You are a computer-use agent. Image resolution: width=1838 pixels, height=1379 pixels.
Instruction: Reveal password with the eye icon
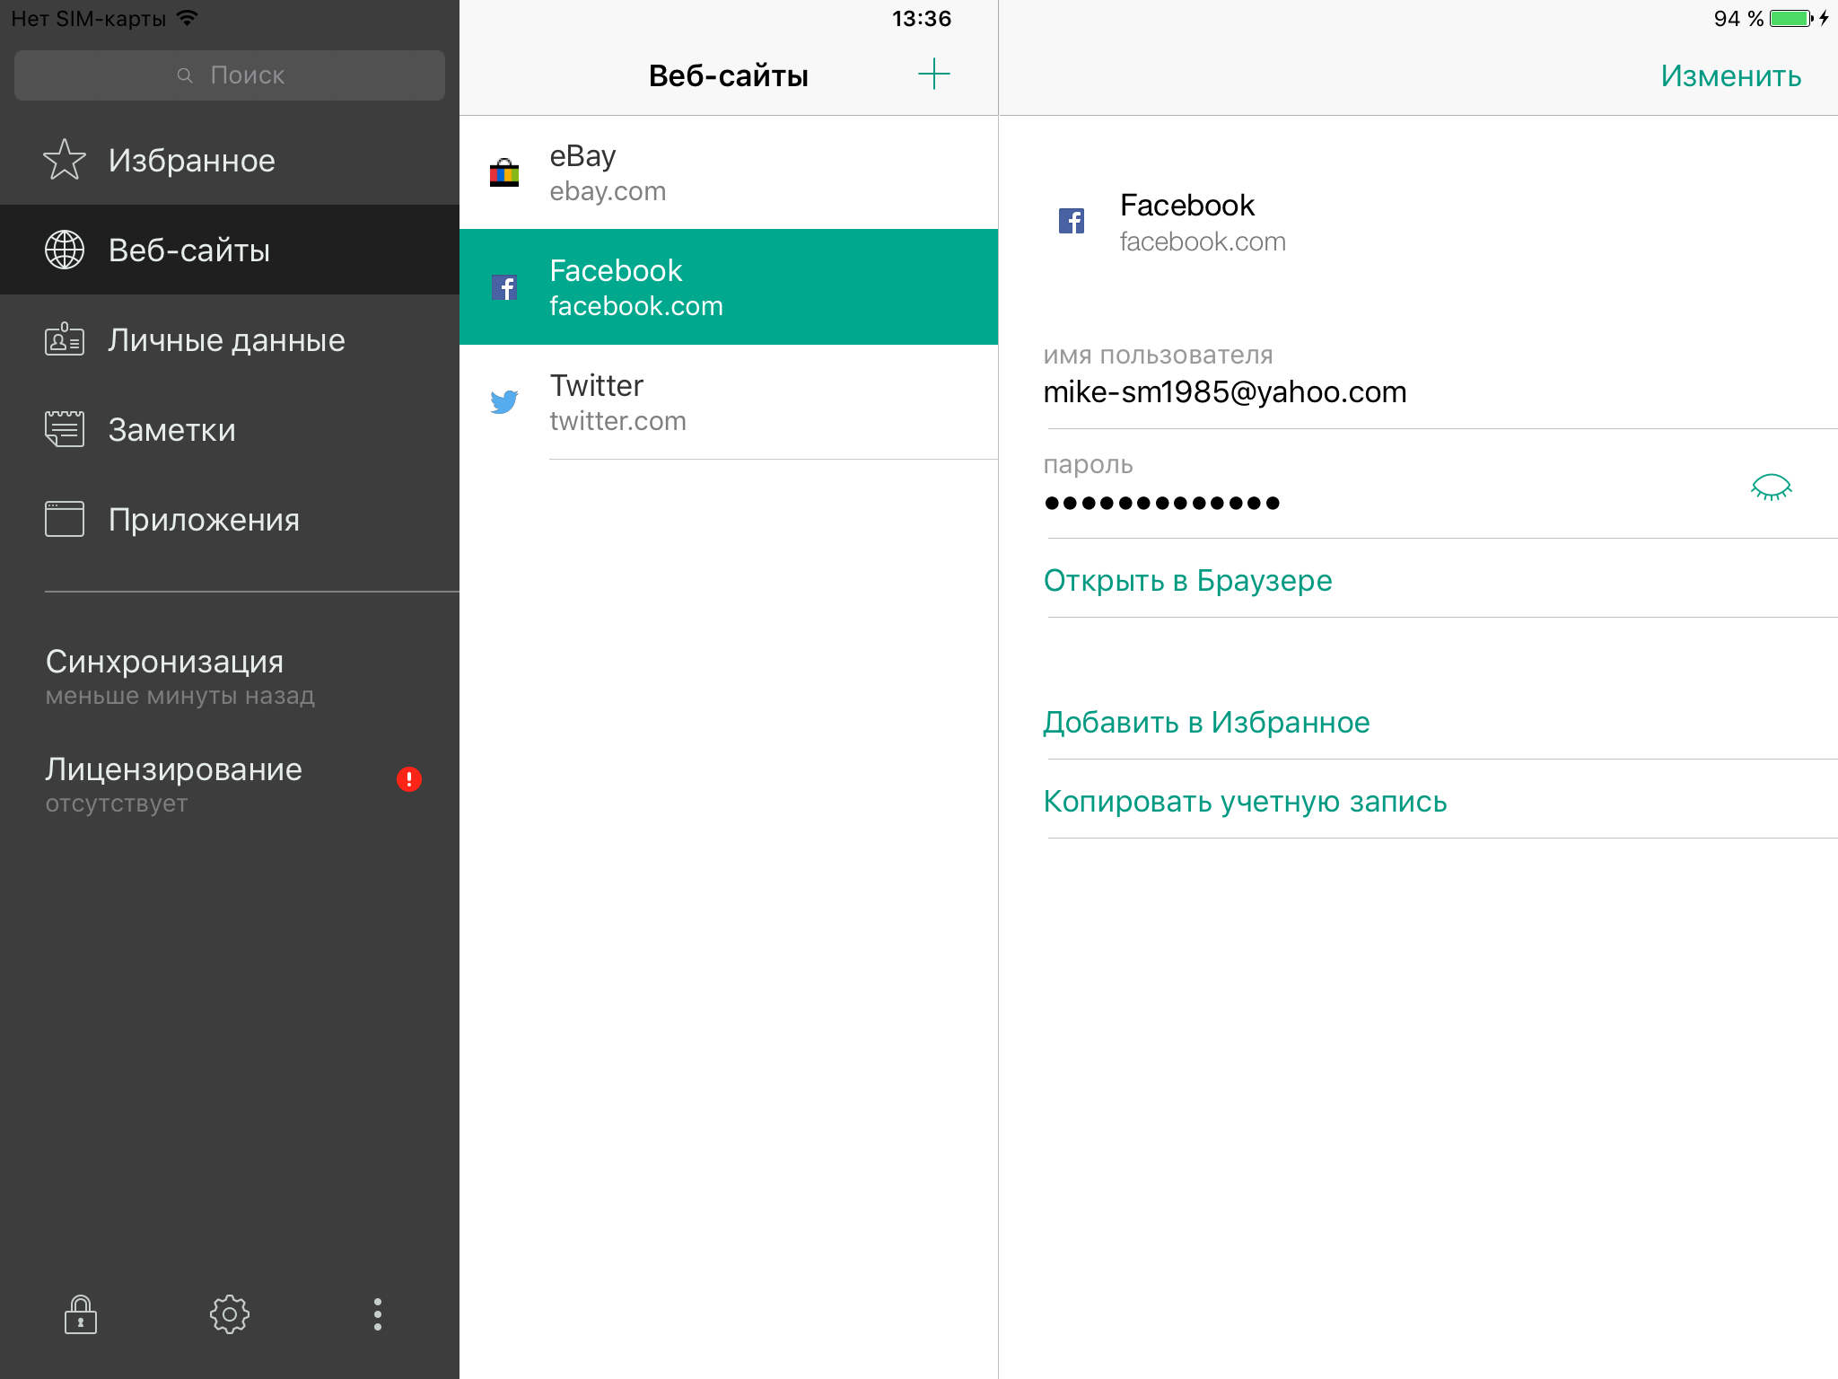[x=1771, y=487]
